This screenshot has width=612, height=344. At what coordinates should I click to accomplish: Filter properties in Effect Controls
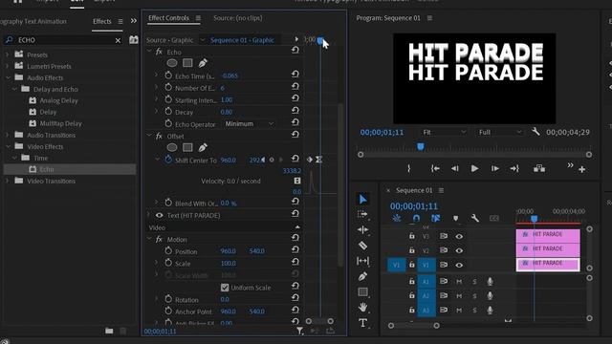point(299,331)
